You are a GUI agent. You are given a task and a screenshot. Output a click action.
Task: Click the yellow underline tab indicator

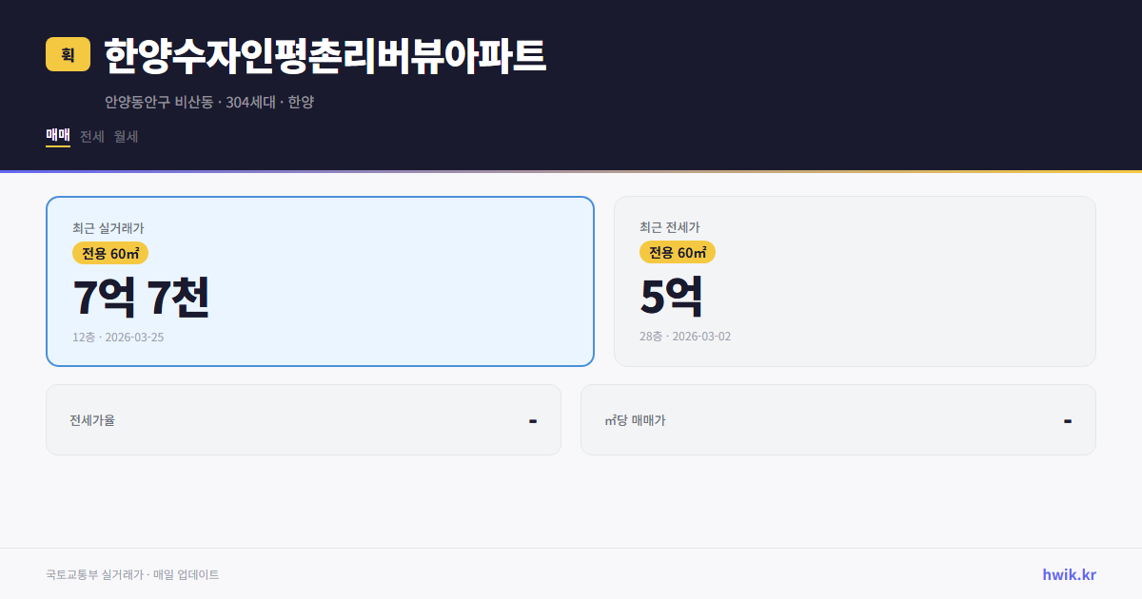click(57, 147)
